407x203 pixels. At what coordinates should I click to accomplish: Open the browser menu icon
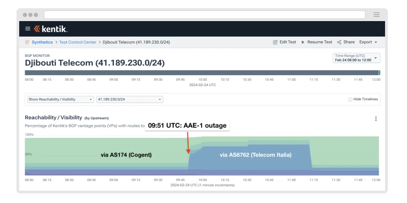pos(376,15)
